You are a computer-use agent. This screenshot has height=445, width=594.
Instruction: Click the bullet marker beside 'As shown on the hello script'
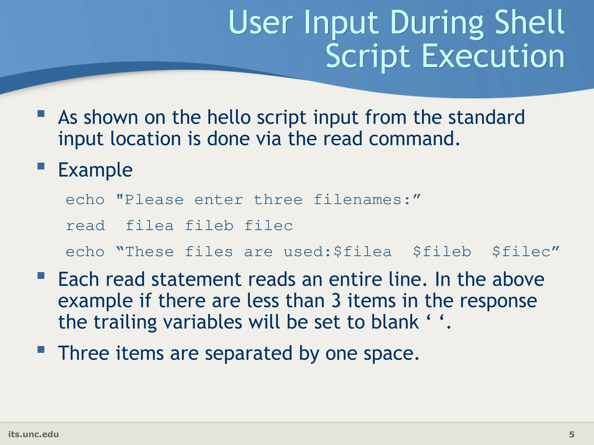(x=41, y=113)
